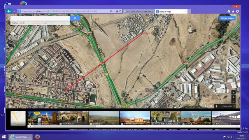Go back with the browser arrow
The height and width of the screenshot is (140, 249).
click(9, 11)
